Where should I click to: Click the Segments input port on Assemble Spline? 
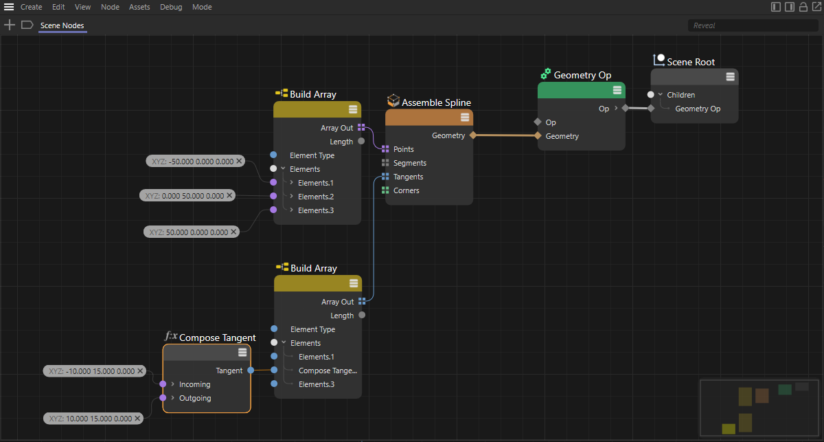385,163
